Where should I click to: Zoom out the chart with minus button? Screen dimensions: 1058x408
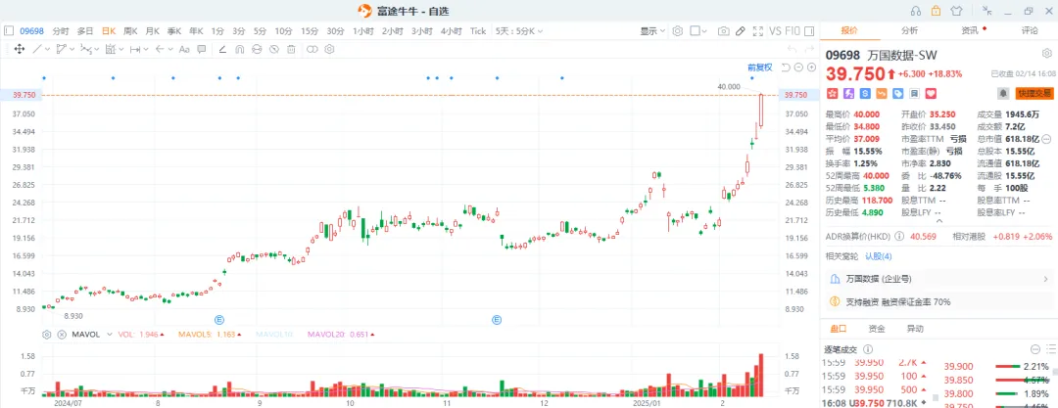tap(798, 68)
